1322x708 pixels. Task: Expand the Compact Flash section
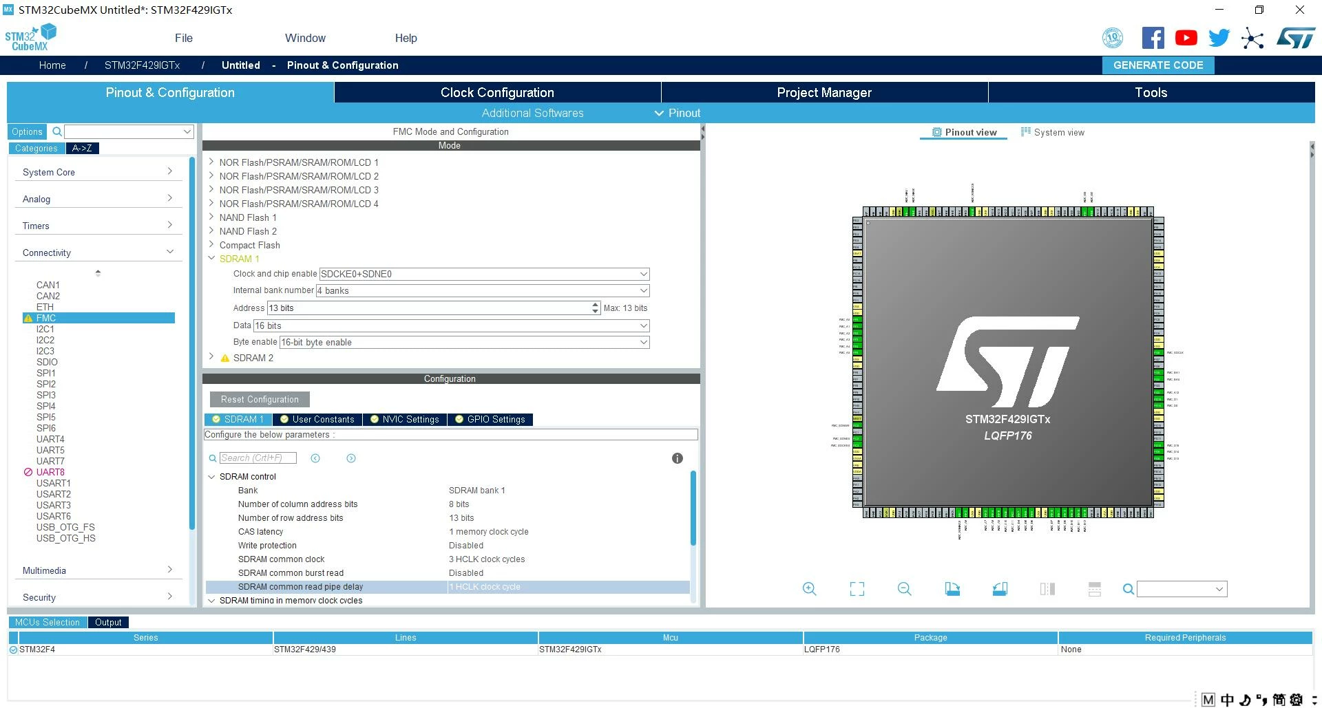(x=211, y=245)
